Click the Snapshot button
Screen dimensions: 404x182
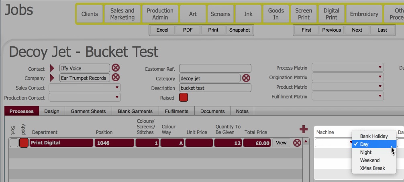[239, 30]
